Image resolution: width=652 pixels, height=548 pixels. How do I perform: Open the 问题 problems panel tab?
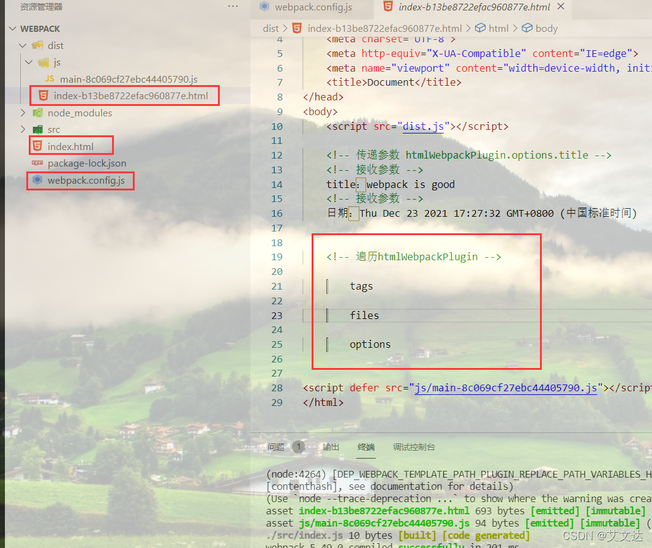[276, 447]
